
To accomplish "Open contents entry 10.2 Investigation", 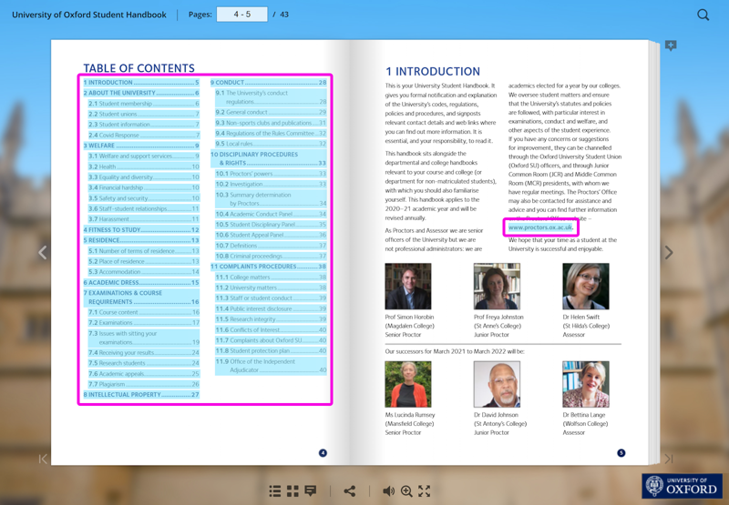I will (271, 185).
